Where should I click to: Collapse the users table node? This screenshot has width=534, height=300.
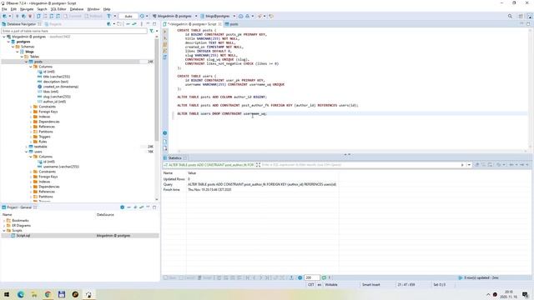point(26,152)
